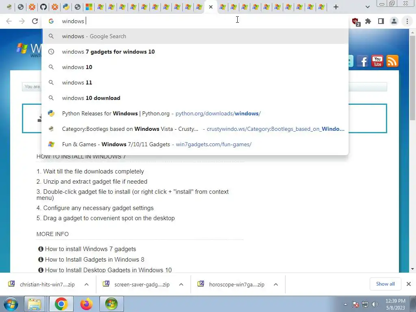Switch to the Microsoft logo tab
416x312 pixels.
point(89,7)
